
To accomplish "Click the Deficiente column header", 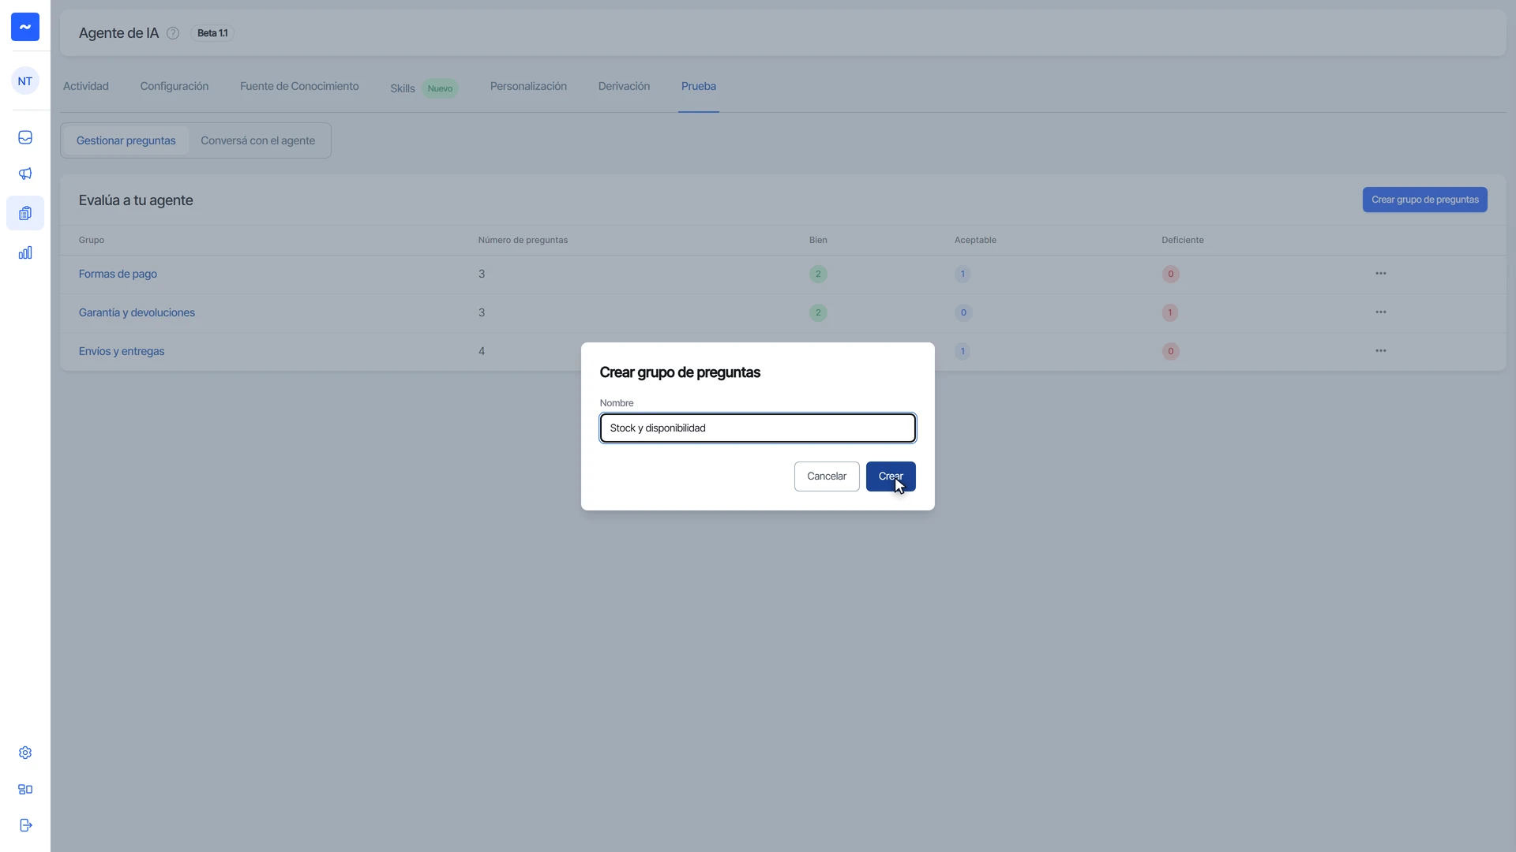I will [1183, 240].
